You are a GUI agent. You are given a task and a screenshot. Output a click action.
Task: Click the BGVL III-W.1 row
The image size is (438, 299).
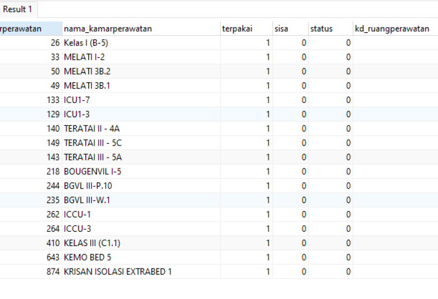(219, 200)
